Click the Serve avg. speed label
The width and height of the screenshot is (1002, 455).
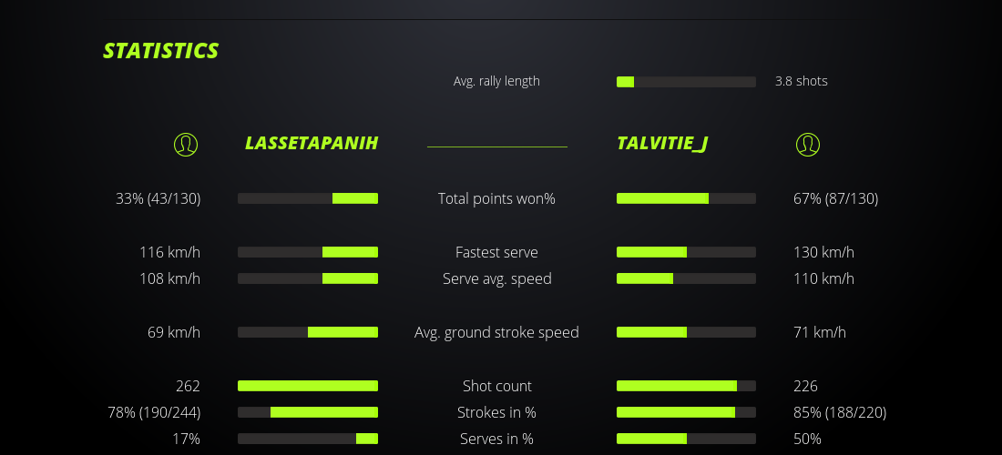496,278
